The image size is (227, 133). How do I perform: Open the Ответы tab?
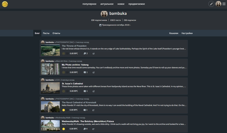pyautogui.click(x=56, y=33)
